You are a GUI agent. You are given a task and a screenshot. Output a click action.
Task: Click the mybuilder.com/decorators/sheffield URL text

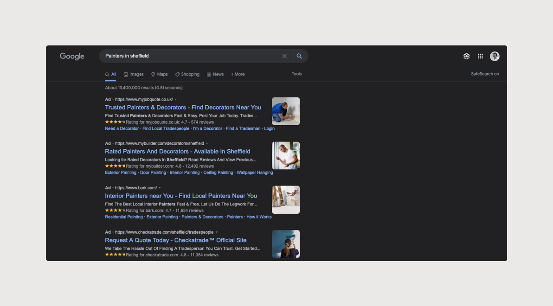(x=160, y=143)
